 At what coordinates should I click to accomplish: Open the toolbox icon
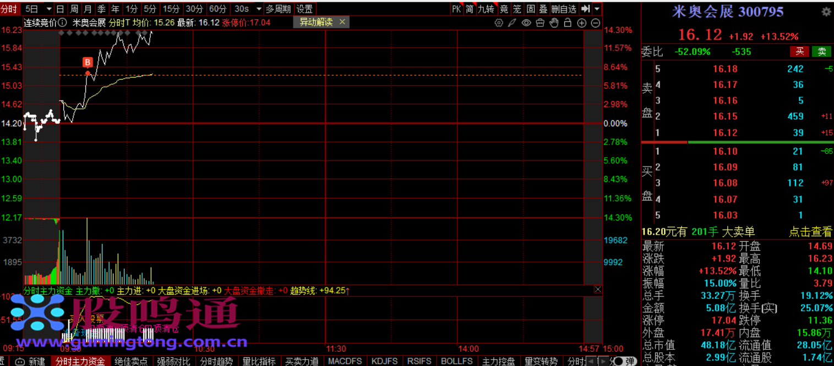[x=540, y=23]
